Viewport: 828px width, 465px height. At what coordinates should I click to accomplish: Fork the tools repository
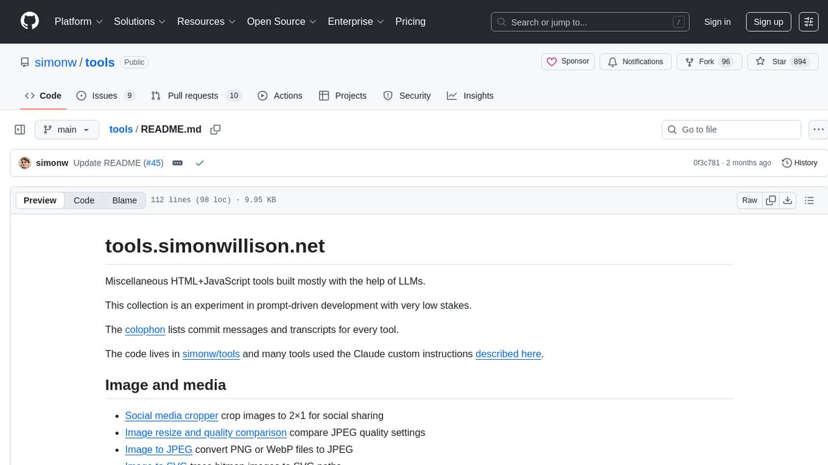click(709, 61)
